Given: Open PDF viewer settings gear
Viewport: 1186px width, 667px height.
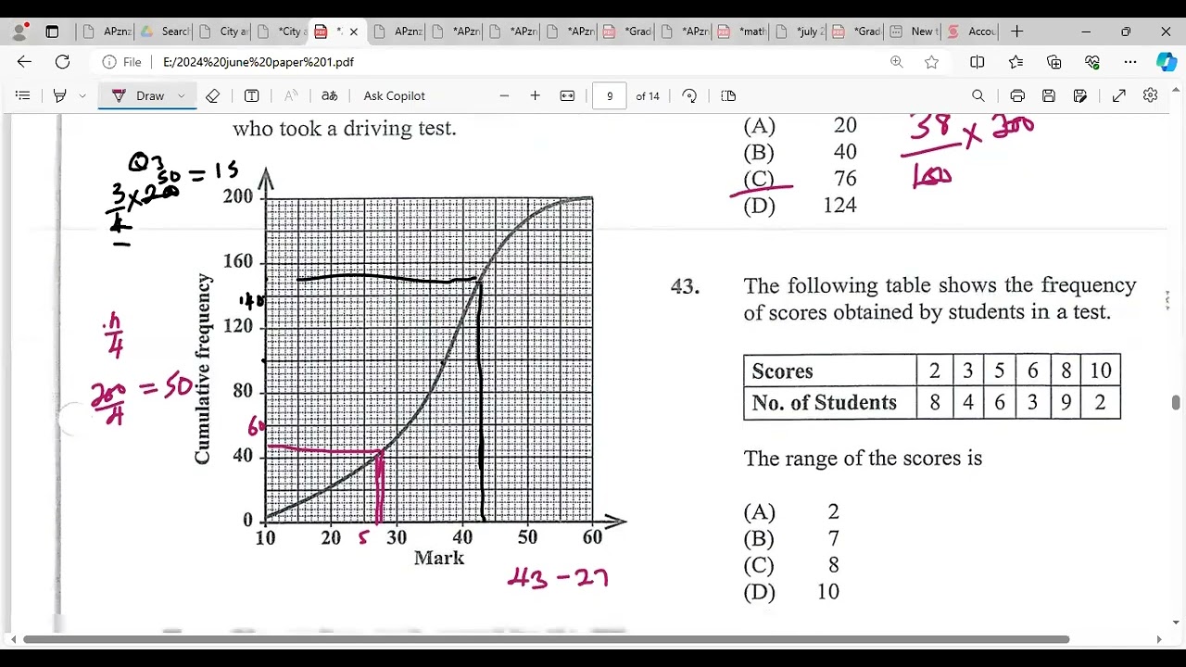Looking at the screenshot, I should 1151,95.
